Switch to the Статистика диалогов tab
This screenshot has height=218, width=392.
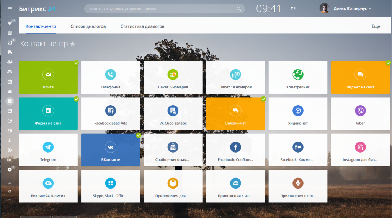(x=142, y=26)
